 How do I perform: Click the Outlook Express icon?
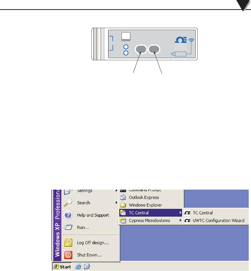123,197
